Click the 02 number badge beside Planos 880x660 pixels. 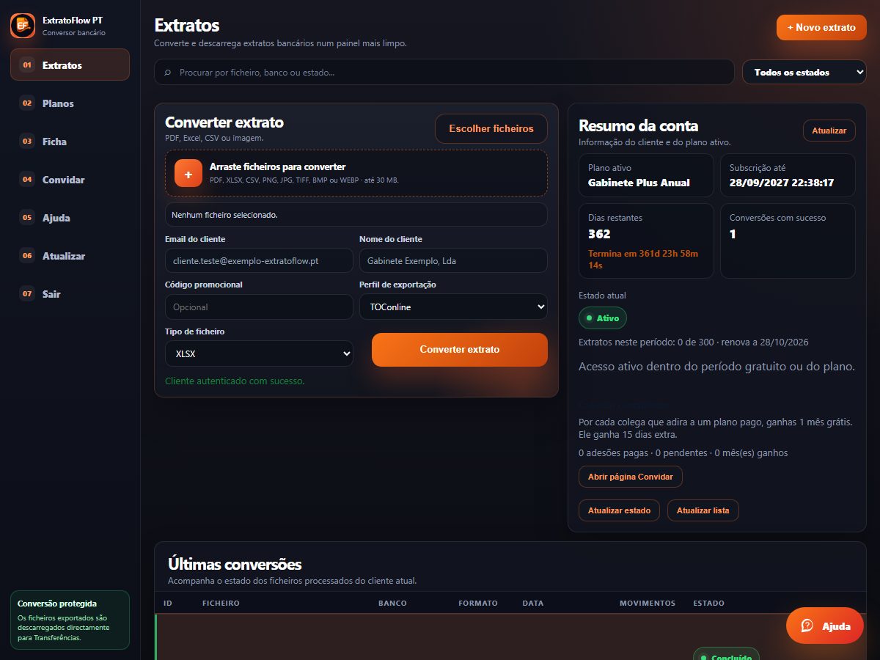pyautogui.click(x=27, y=103)
